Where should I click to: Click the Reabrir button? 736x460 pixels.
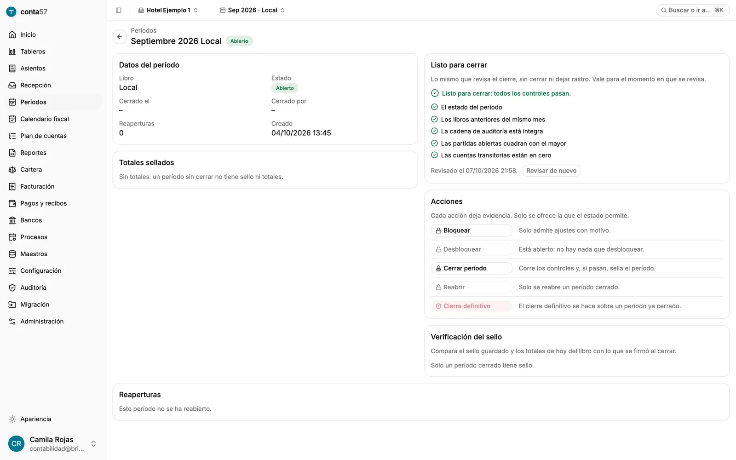pos(471,287)
